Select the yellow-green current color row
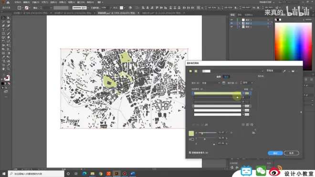This screenshot has width=315, height=177. 217,93
